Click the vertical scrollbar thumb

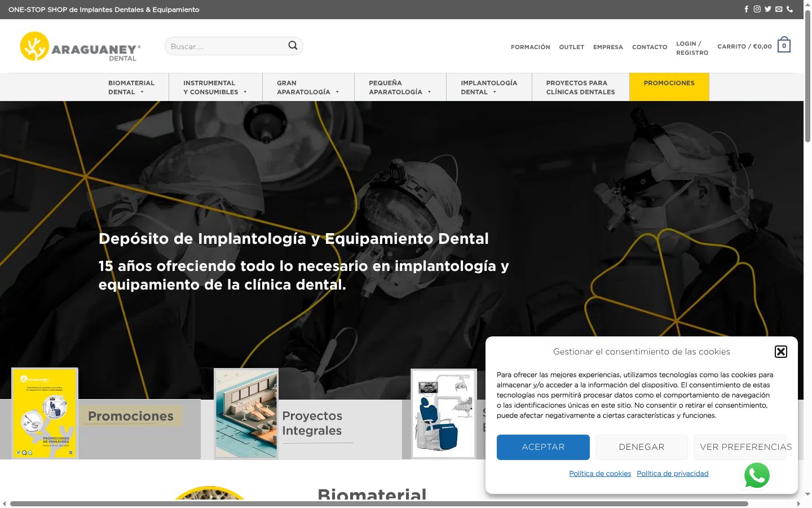click(x=807, y=75)
